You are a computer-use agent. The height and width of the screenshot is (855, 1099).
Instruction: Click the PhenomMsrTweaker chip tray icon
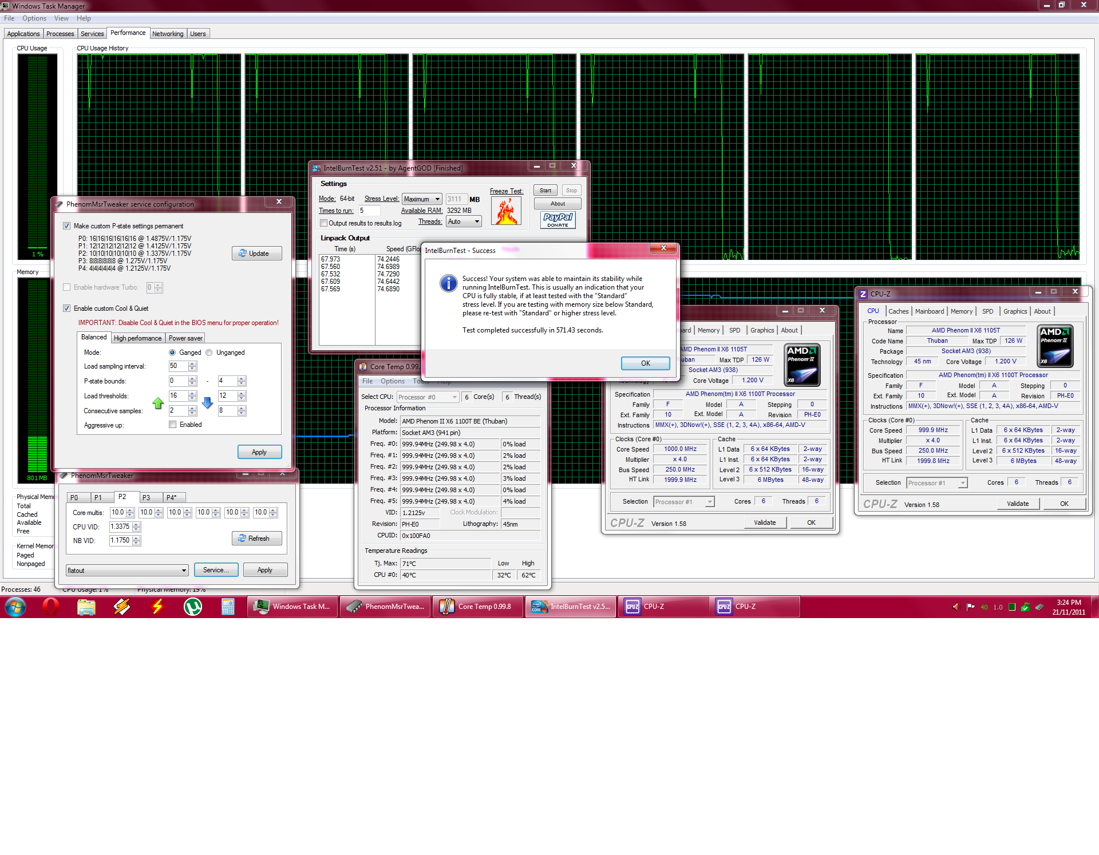point(1039,607)
